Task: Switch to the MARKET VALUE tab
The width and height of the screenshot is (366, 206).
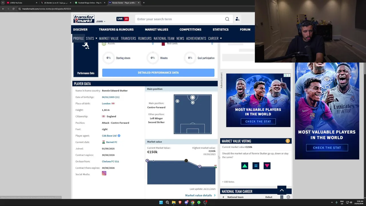Action: point(109,38)
